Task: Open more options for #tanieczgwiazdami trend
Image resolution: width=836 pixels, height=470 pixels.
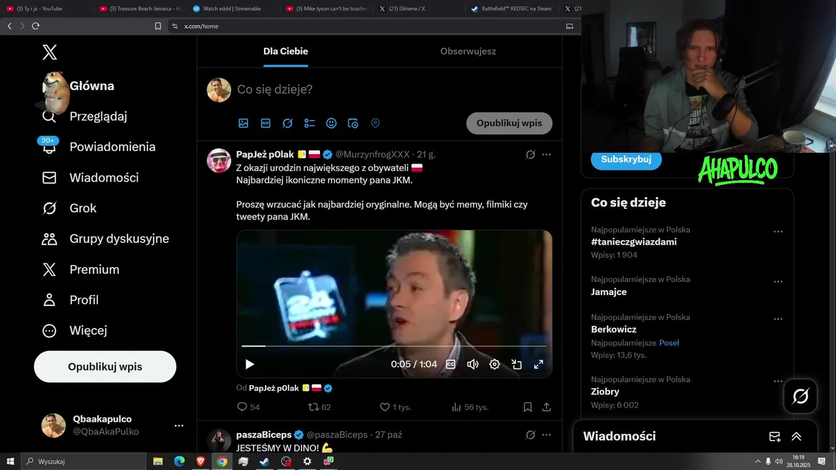Action: pos(778,232)
